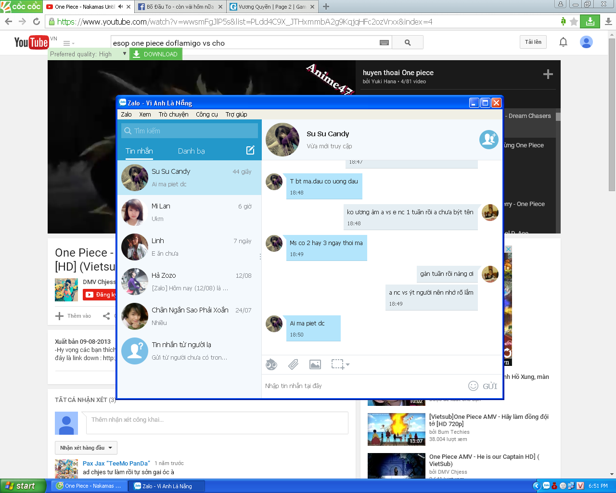Screen dimensions: 616x493
Task: Click the 'Tìm kiếm' search field in Zalo
Action: [x=190, y=130]
